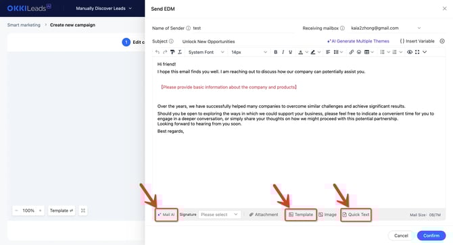Screen dimensions: 453x245
Task: Click the OKKILeads logo
Action: point(29,8)
